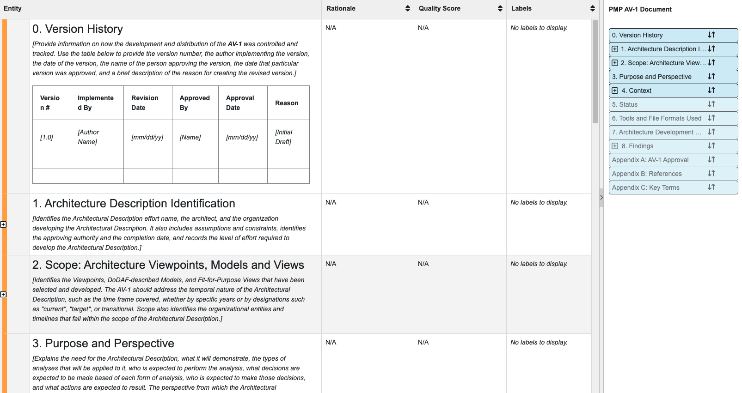Sort by Quality Score
The height and width of the screenshot is (393, 742).
click(x=500, y=8)
